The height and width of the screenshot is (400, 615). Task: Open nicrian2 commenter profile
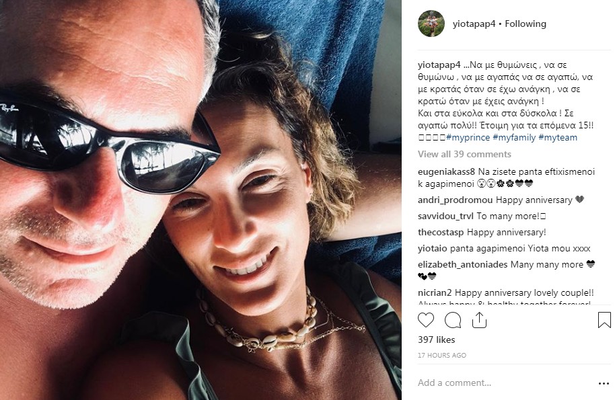point(435,292)
